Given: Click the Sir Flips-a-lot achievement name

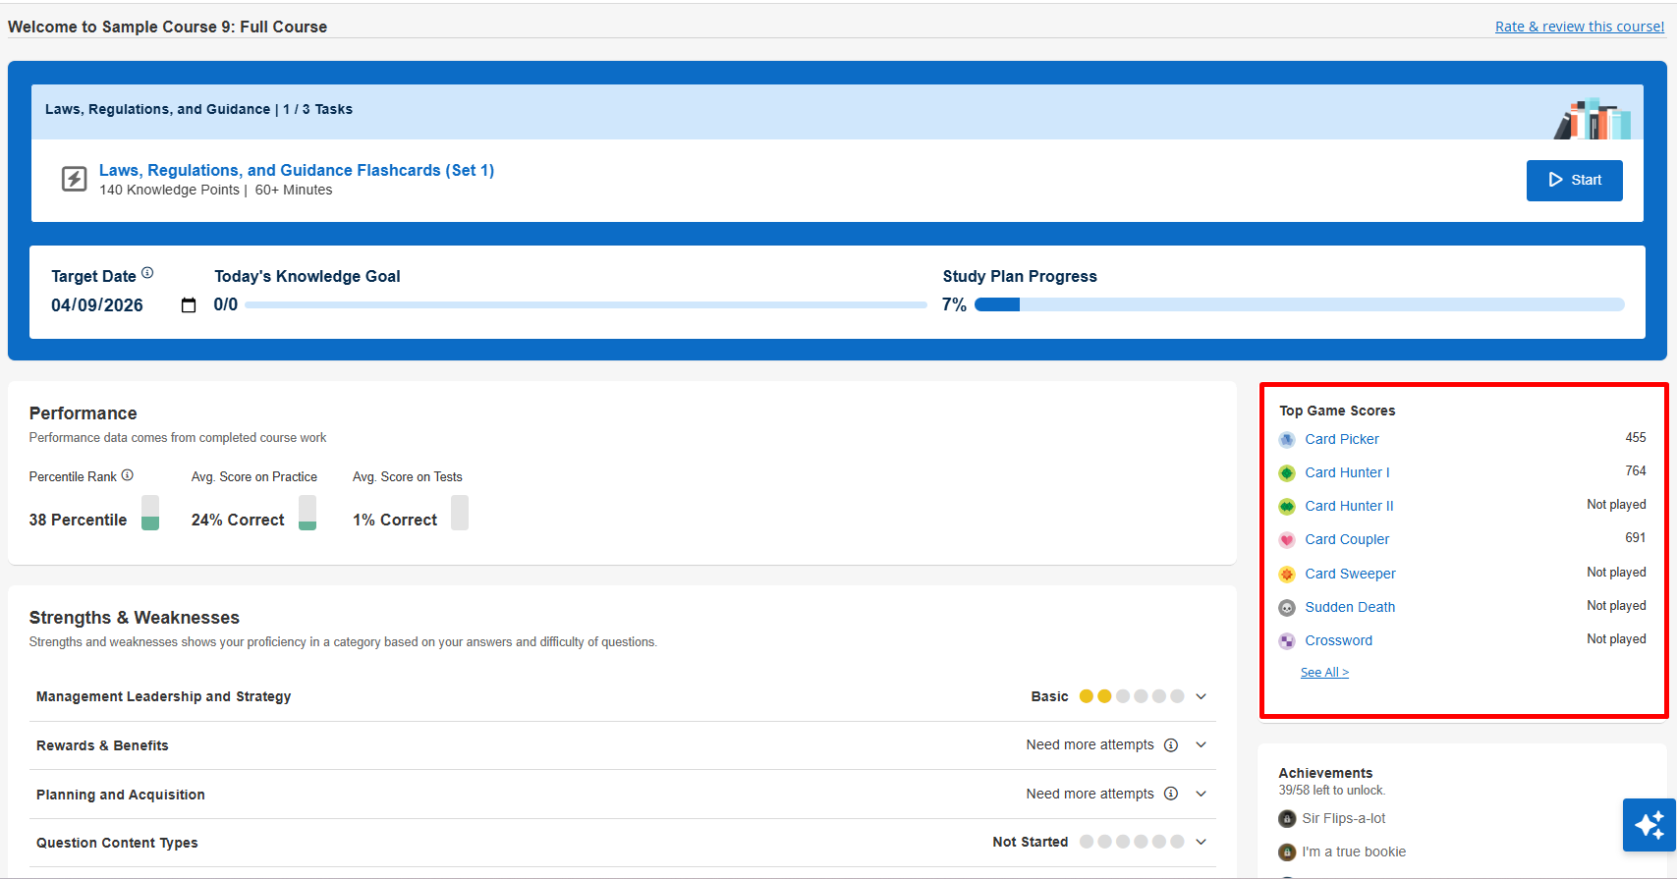Looking at the screenshot, I should pyautogui.click(x=1344, y=818).
